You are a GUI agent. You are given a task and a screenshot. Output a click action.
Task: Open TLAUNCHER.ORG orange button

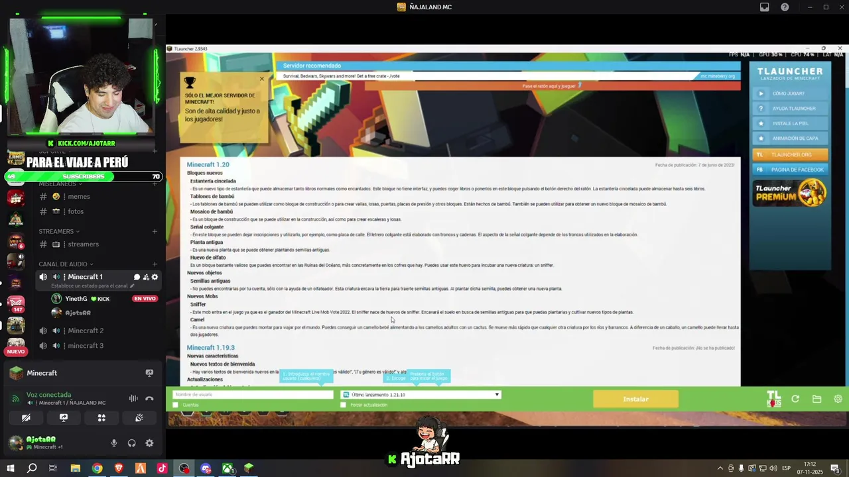click(x=790, y=154)
